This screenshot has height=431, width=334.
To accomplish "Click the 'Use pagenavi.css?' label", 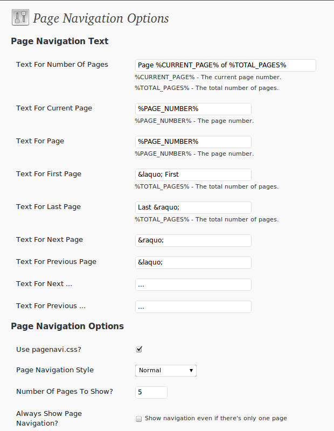I will point(50,349).
